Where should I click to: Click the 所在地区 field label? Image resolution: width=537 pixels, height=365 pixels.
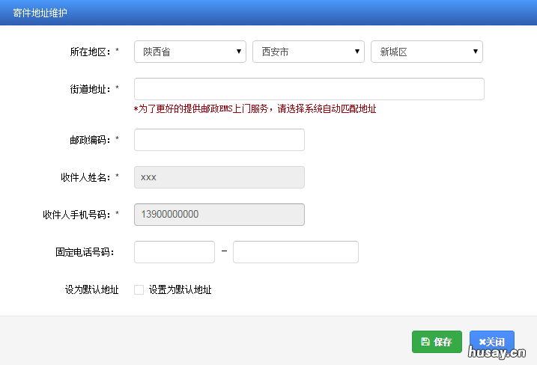(91, 52)
